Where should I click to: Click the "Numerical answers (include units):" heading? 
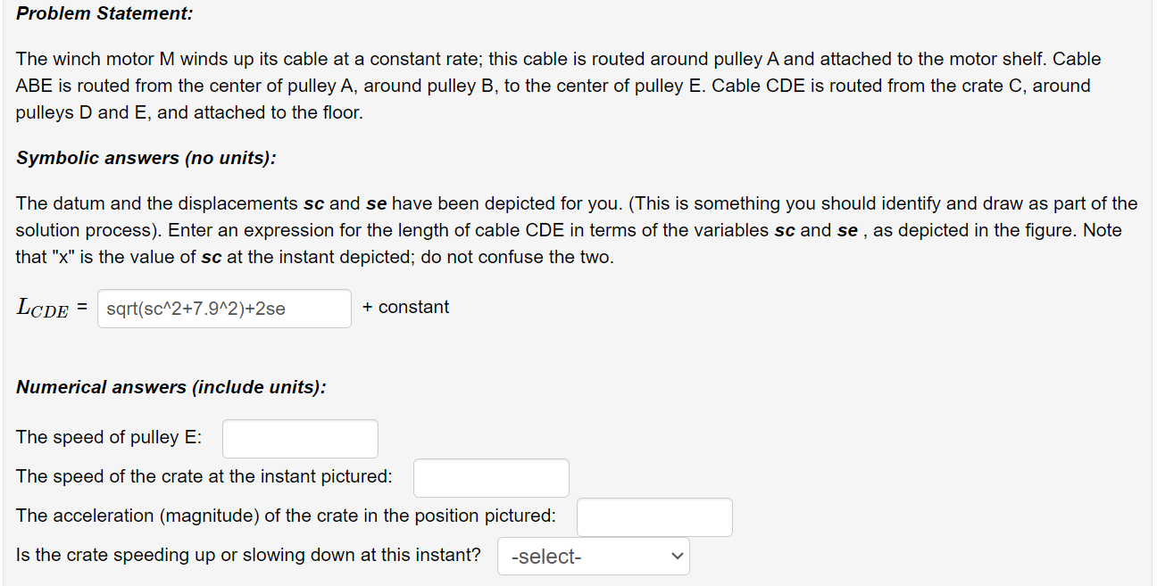171,387
